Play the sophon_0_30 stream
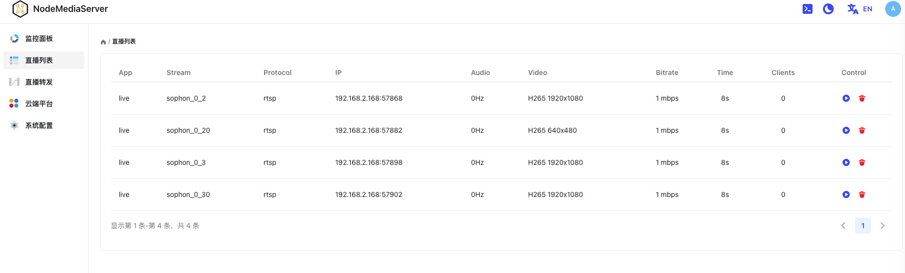905x273 pixels. click(846, 195)
